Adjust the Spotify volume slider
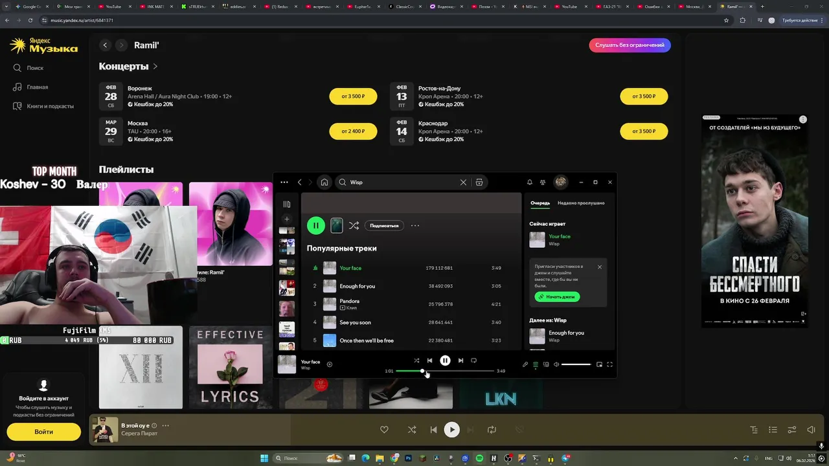The width and height of the screenshot is (829, 466). click(x=576, y=364)
